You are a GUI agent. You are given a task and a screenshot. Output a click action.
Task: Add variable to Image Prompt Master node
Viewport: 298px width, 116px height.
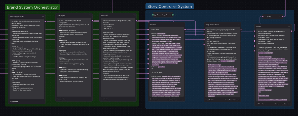pos(210,100)
